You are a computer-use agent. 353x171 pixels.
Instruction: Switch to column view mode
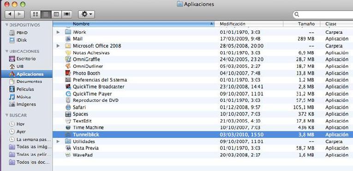coord(56,14)
